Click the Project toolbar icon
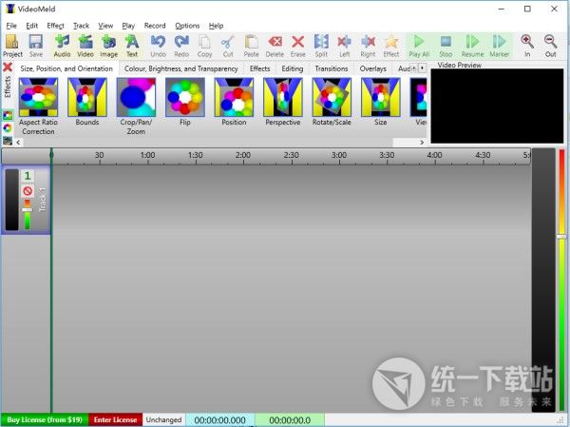 pyautogui.click(x=12, y=45)
